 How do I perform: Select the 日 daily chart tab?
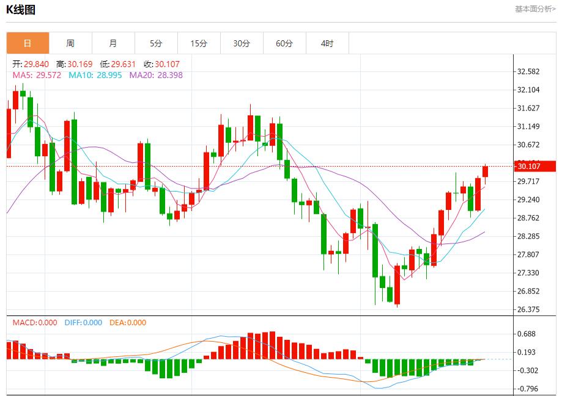[28, 43]
